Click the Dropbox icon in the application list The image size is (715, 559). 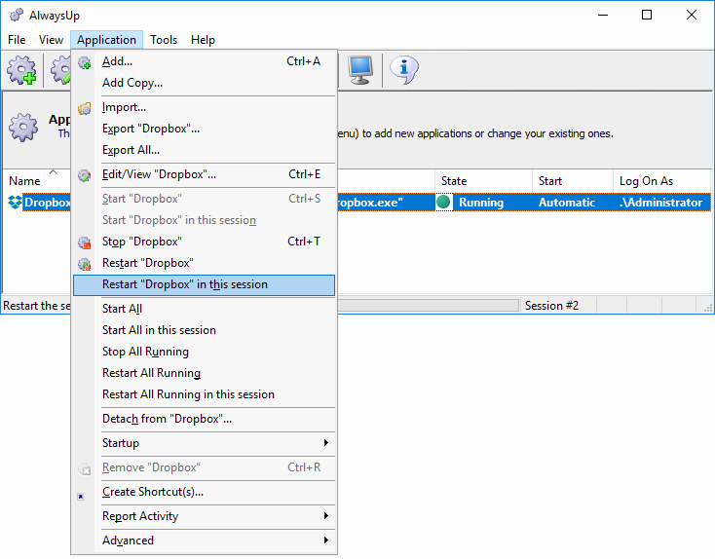tap(15, 202)
